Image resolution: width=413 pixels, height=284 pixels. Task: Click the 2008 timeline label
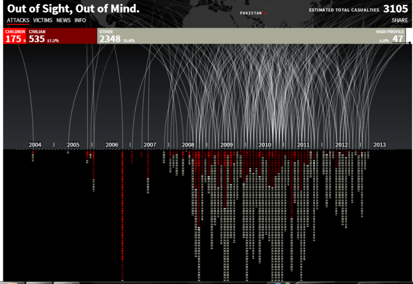pos(188,145)
